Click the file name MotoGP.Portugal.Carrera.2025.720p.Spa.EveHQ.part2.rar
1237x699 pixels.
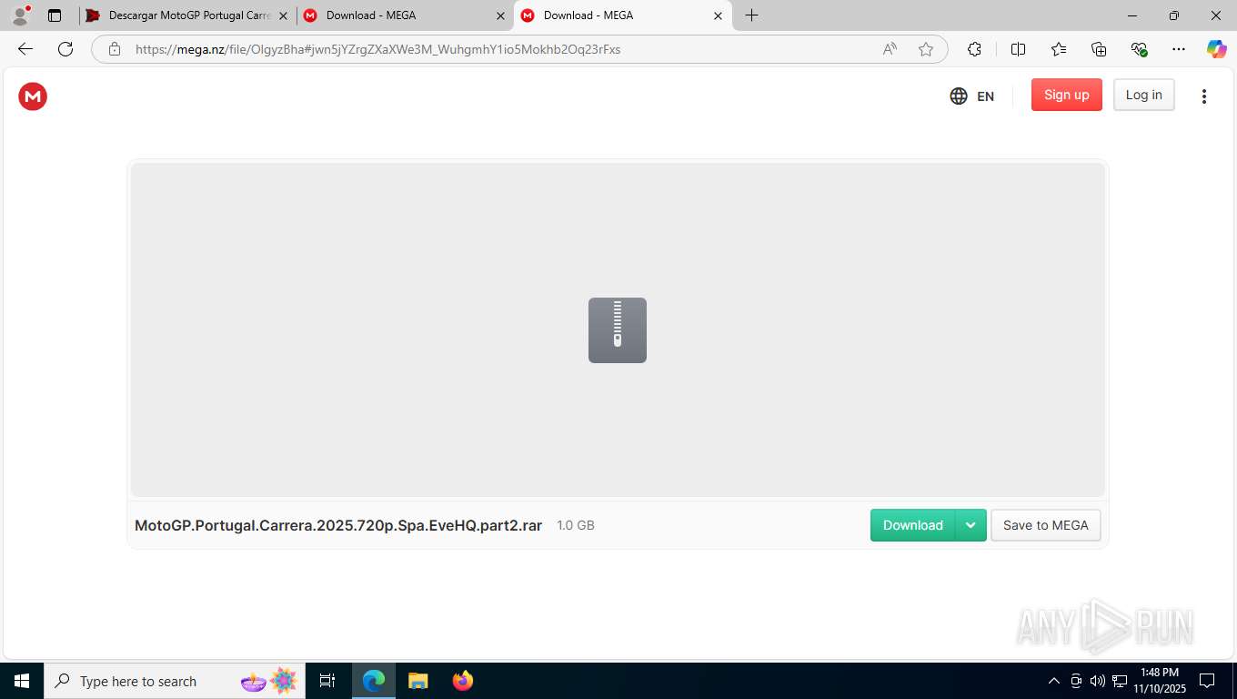(338, 525)
